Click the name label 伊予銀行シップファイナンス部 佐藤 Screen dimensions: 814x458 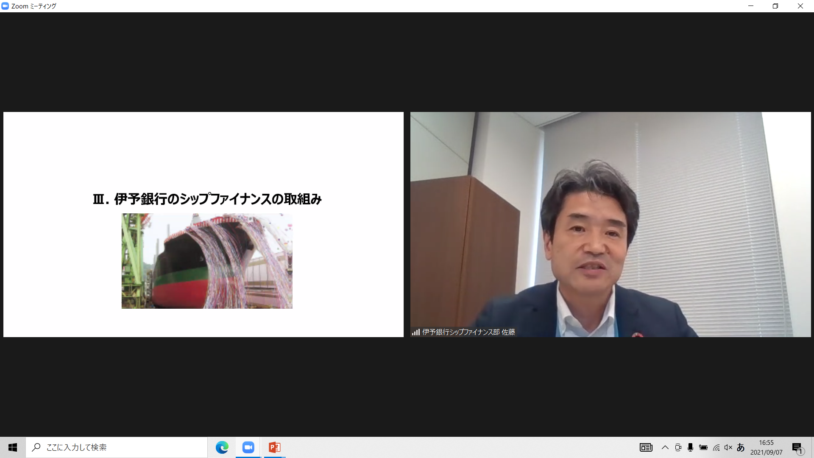468,332
